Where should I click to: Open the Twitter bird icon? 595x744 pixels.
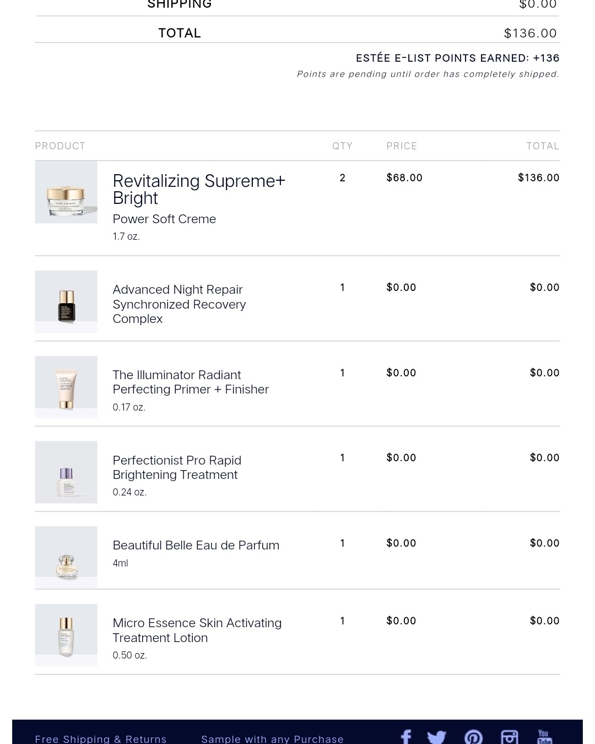pyautogui.click(x=437, y=737)
